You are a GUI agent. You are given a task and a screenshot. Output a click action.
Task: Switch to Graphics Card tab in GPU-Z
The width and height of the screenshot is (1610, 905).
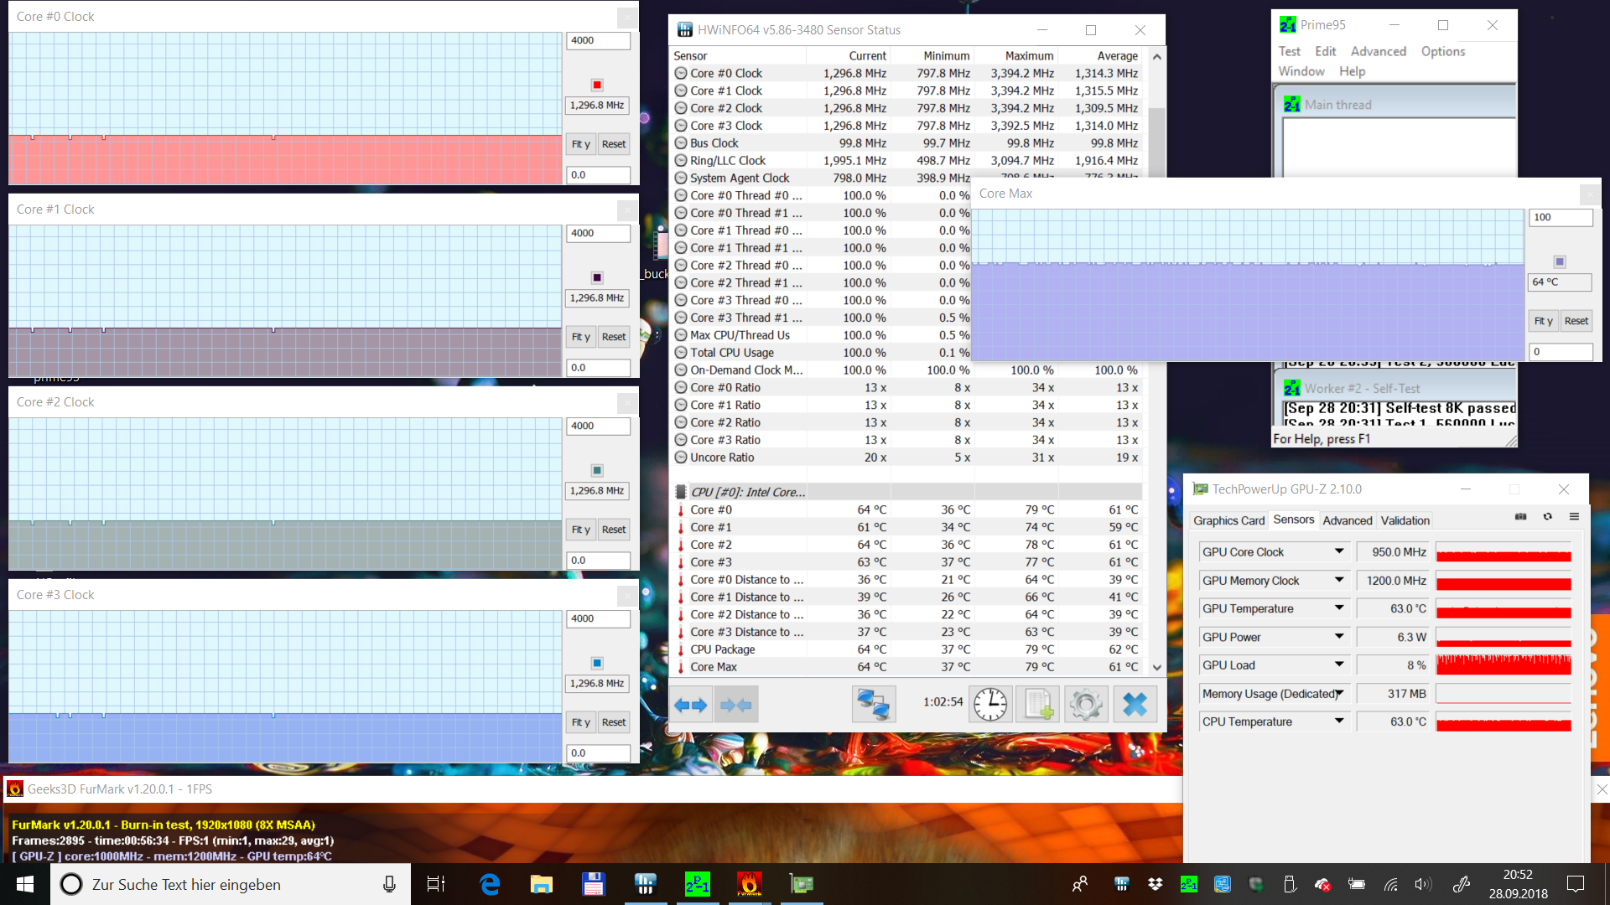click(1228, 520)
